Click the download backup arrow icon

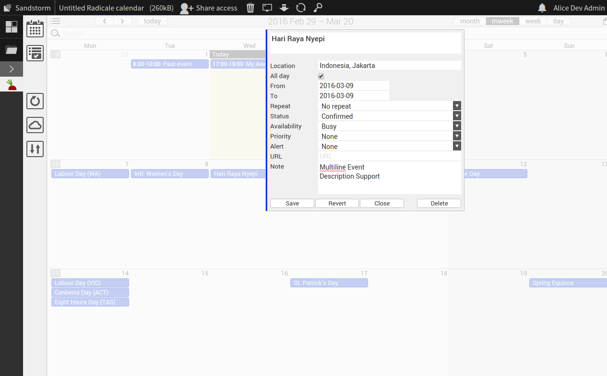284,8
